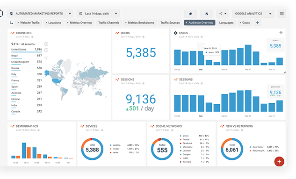Switch to the Website Traffic tab

pyautogui.click(x=29, y=22)
